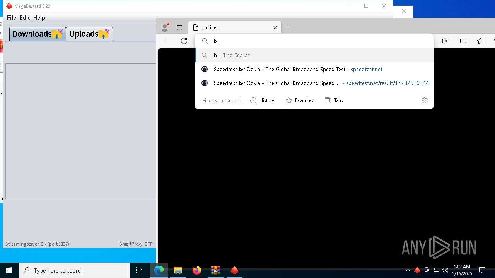Launch Firefox from the taskbar
The width and height of the screenshot is (495, 278).
pos(197,270)
